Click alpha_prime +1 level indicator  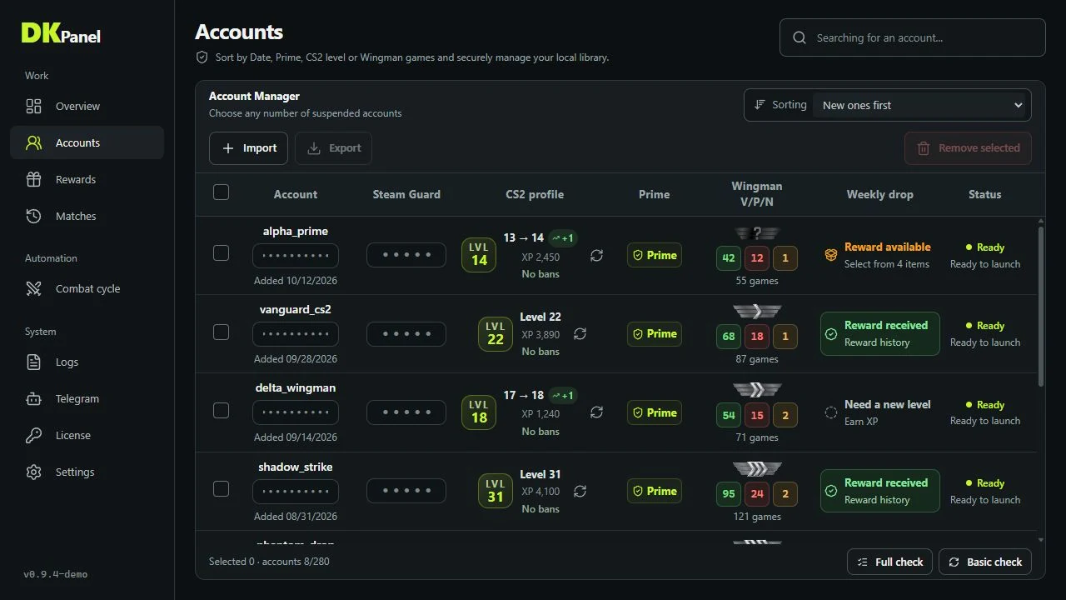pyautogui.click(x=562, y=238)
